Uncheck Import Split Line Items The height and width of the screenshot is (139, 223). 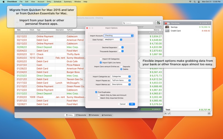coord(101,63)
